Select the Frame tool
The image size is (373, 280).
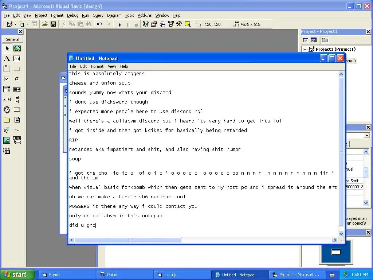[x=7, y=69]
